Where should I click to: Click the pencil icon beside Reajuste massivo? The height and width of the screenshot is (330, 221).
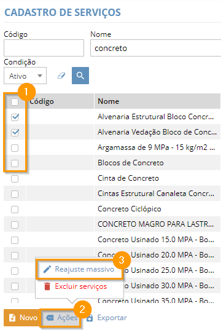(47, 269)
